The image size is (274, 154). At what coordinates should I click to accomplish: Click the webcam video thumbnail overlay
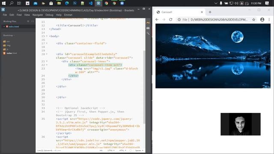coord(241,124)
